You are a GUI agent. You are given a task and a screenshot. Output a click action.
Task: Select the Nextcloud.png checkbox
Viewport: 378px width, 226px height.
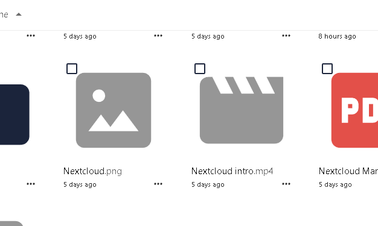[x=72, y=69]
